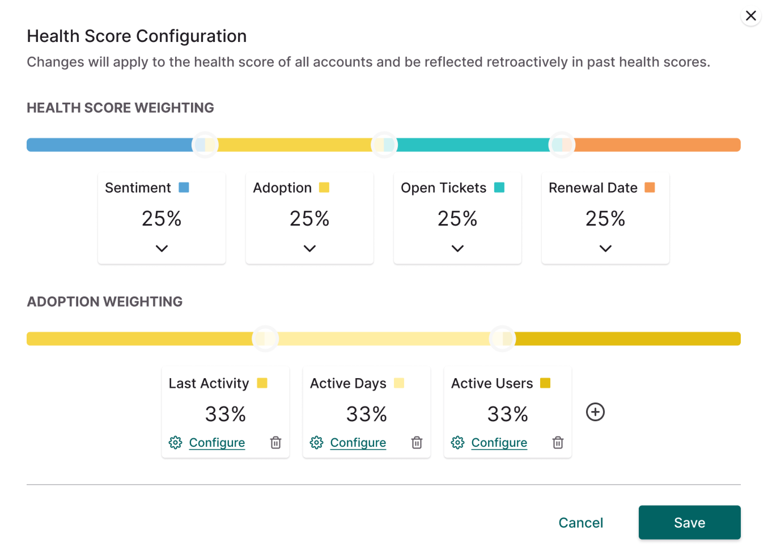Screen dimensions: 768x559
Task: Click handle between Last Activity and Active Days
Action: [265, 338]
